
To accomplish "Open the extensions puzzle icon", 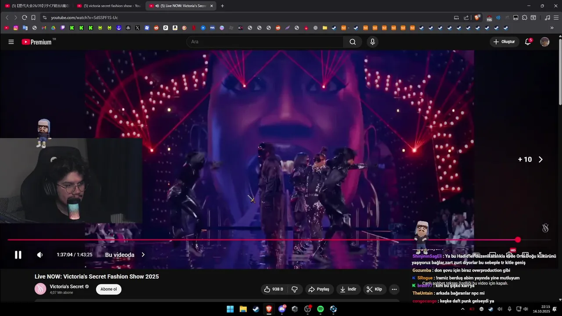I will pyautogui.click(x=524, y=18).
